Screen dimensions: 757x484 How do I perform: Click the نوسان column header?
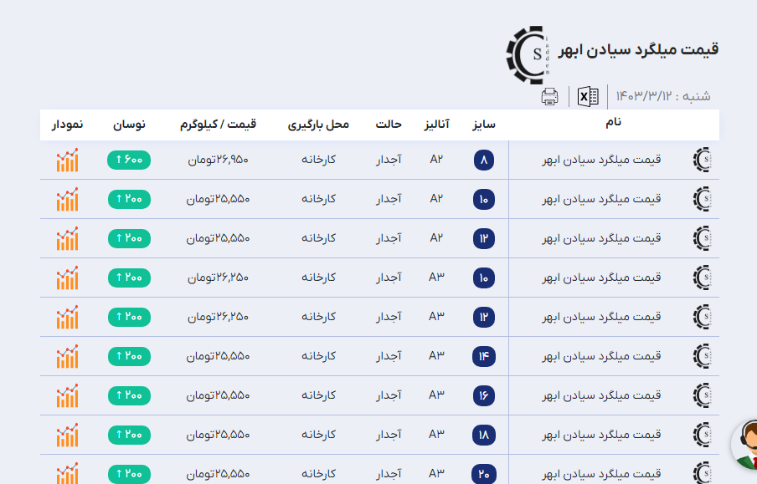tap(129, 125)
